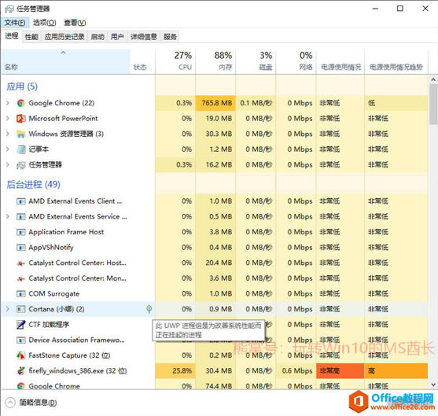Screen dimensions: 438x416
Task: Click PowerPoint's 19.0 MB memory cell
Action: pyautogui.click(x=215, y=119)
